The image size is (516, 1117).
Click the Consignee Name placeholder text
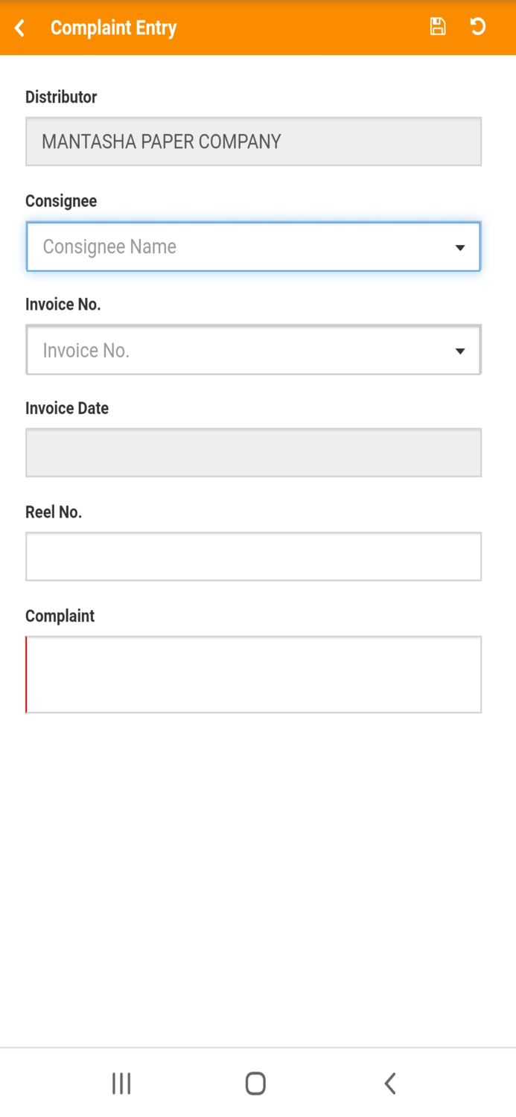[x=109, y=246]
